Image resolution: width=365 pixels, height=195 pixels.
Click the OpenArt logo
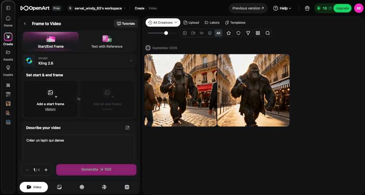click(35, 8)
